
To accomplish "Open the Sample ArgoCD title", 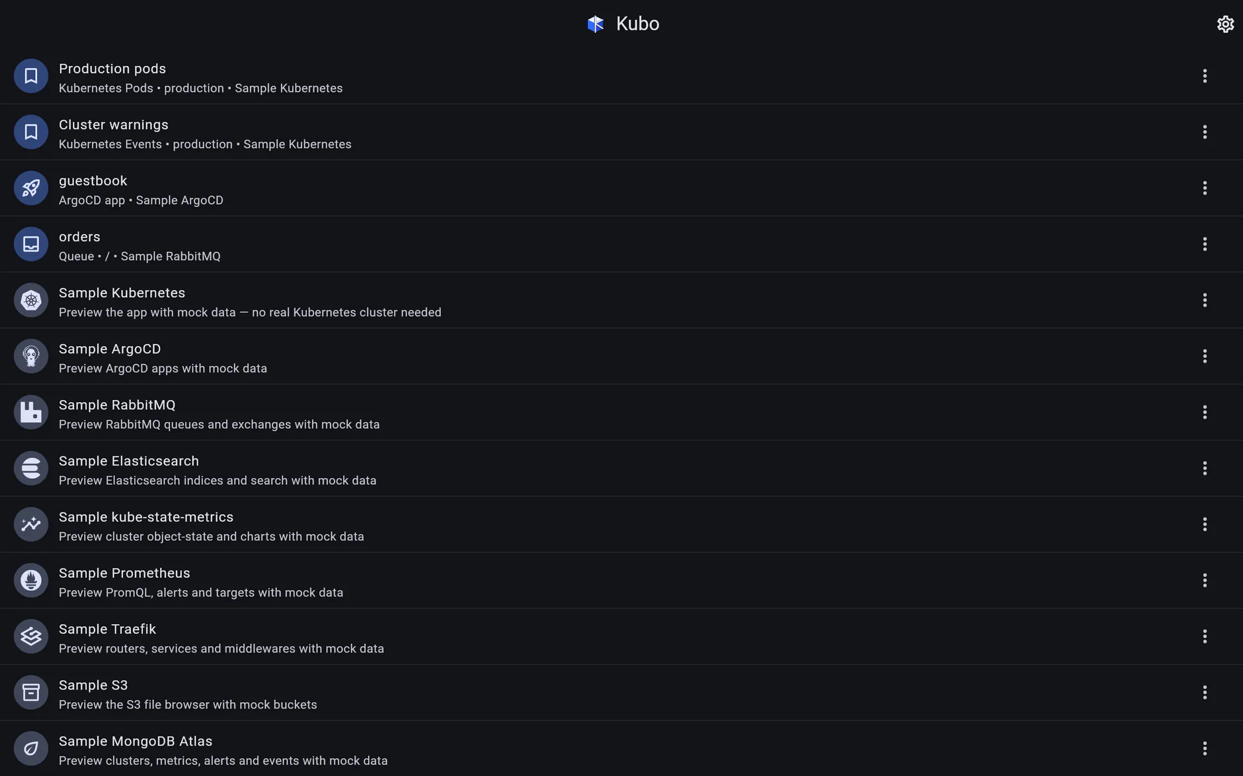I will pyautogui.click(x=110, y=349).
